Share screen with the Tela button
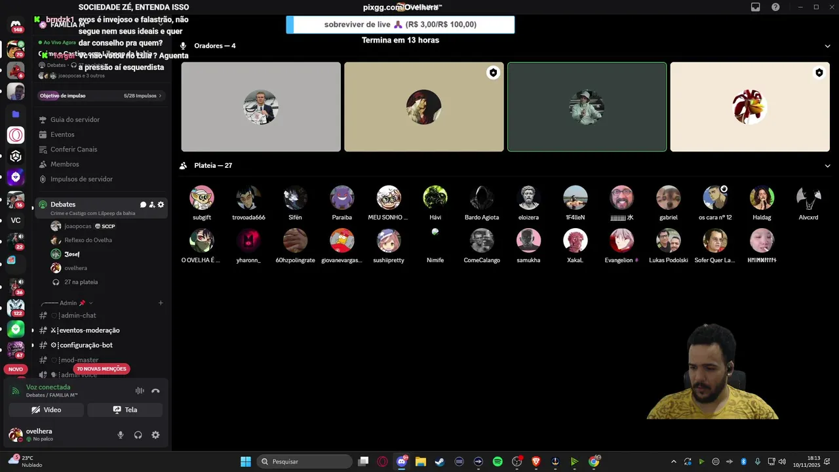 pyautogui.click(x=125, y=410)
